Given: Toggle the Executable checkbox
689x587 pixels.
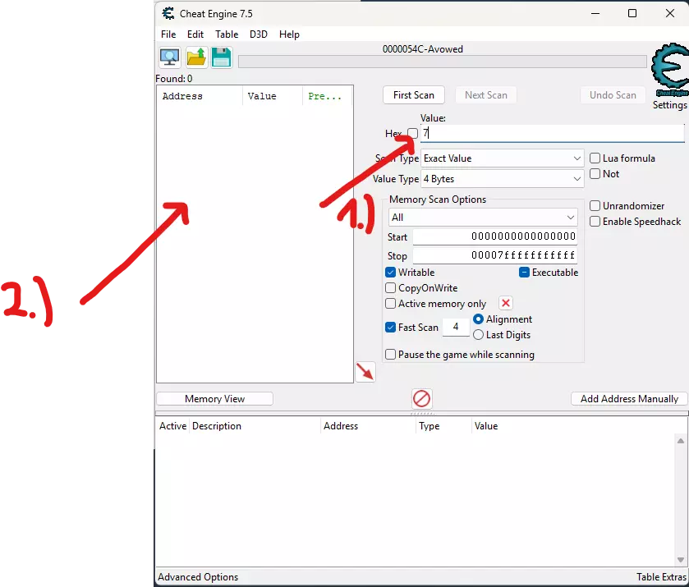Looking at the screenshot, I should (x=524, y=273).
